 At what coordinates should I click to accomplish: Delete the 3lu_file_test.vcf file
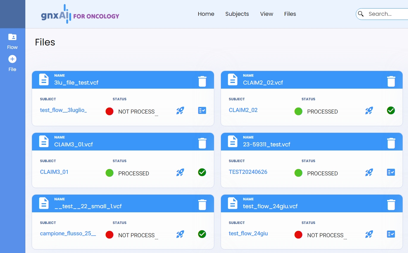point(202,81)
